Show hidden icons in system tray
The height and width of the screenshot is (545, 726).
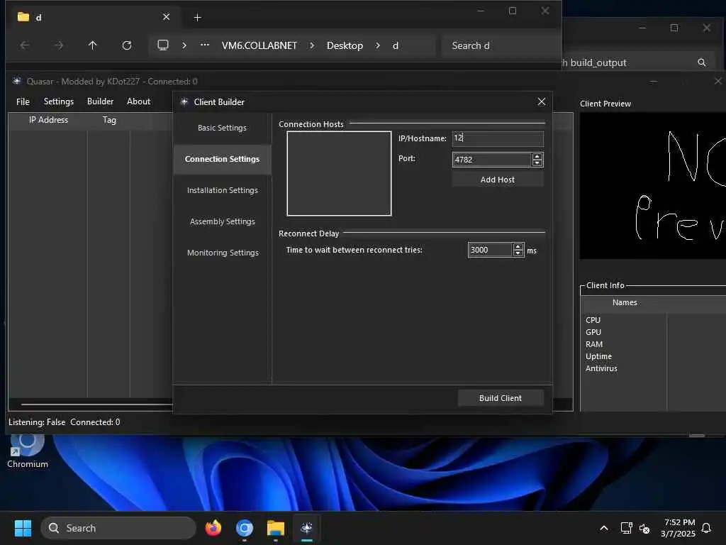point(604,528)
